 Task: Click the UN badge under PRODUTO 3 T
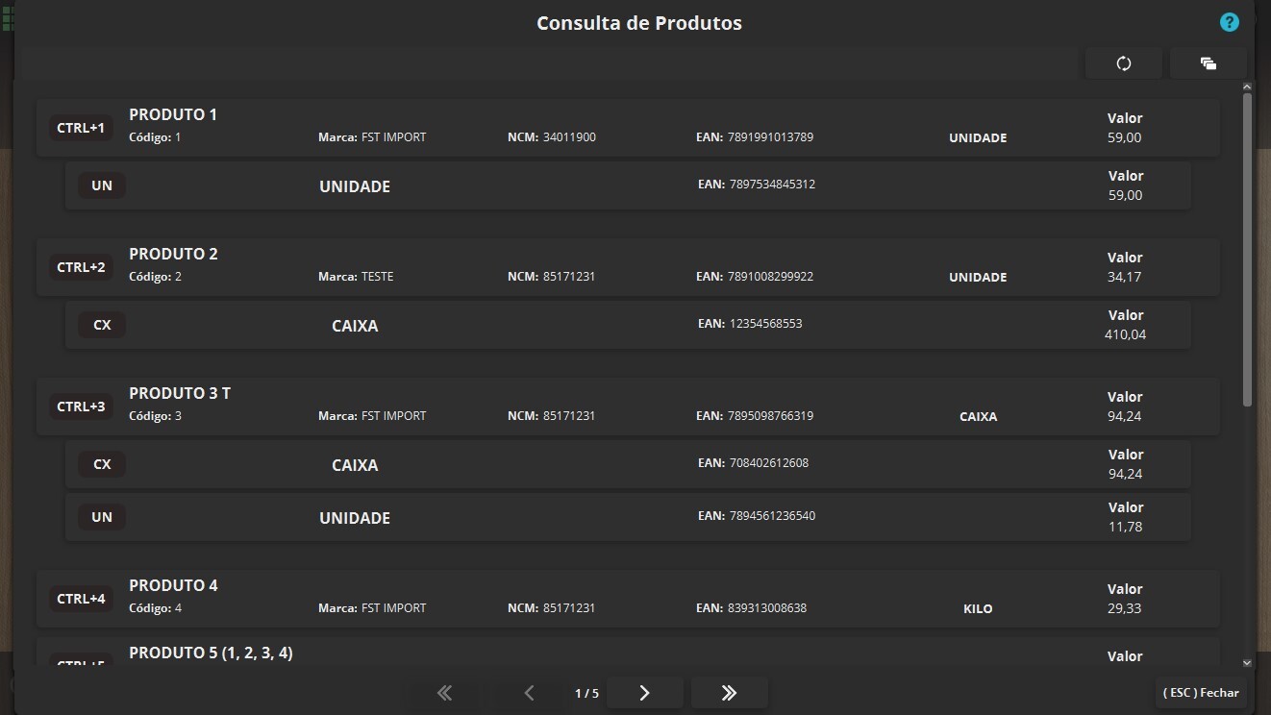tap(102, 517)
